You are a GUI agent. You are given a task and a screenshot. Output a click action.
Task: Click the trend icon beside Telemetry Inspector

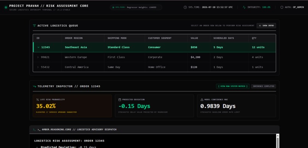click(x=34, y=86)
